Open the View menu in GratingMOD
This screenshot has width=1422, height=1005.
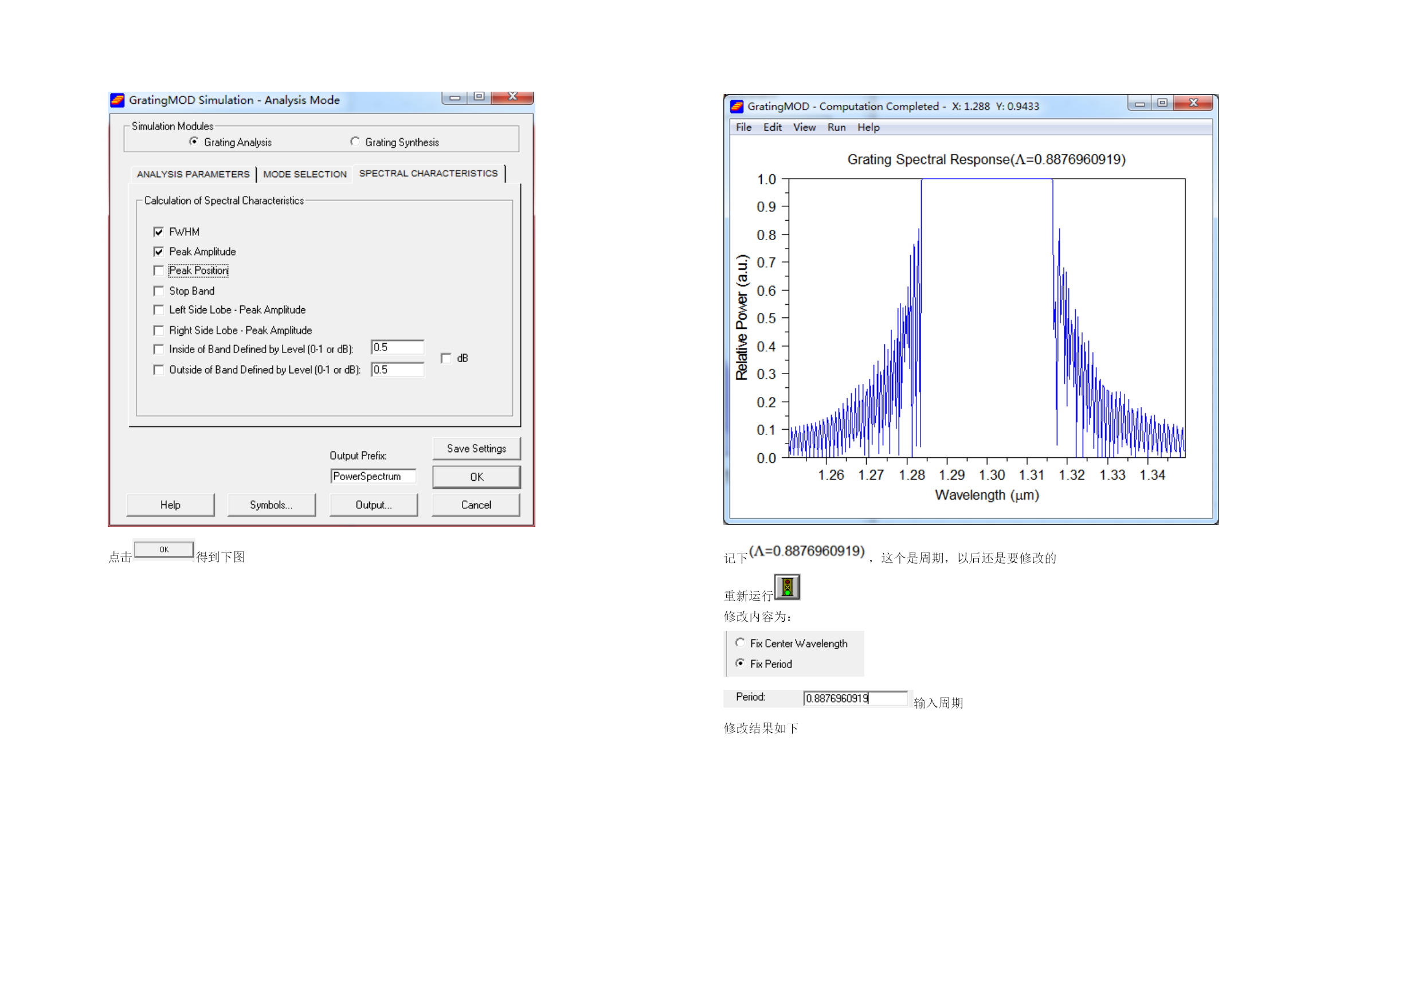805,128
